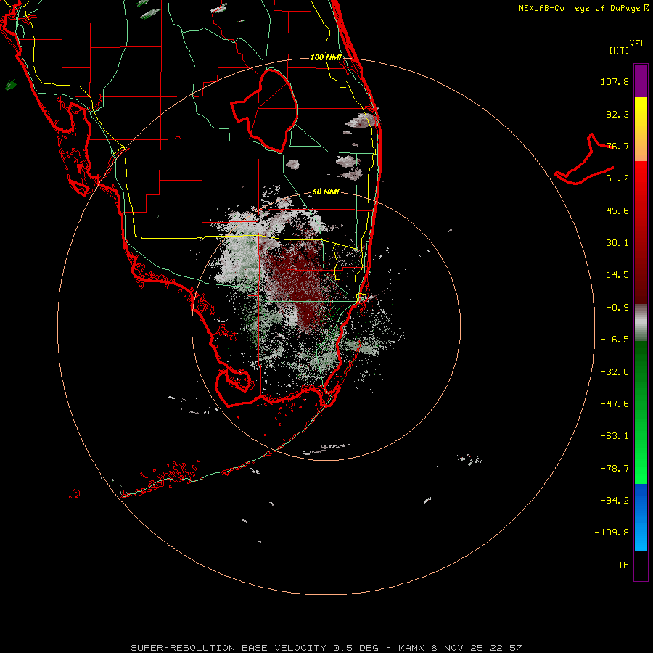This screenshot has height=653, width=653.
Task: Pick the purple segment of the color bar
Action: (x=641, y=81)
